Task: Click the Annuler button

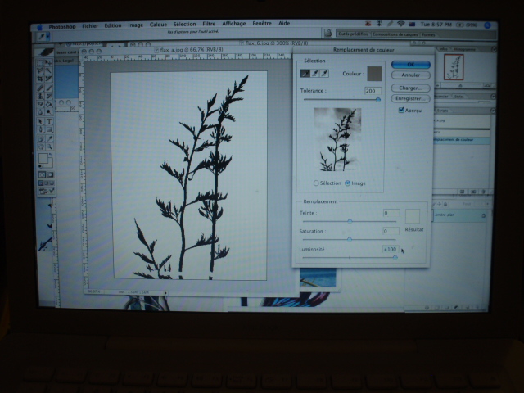Action: (411, 75)
